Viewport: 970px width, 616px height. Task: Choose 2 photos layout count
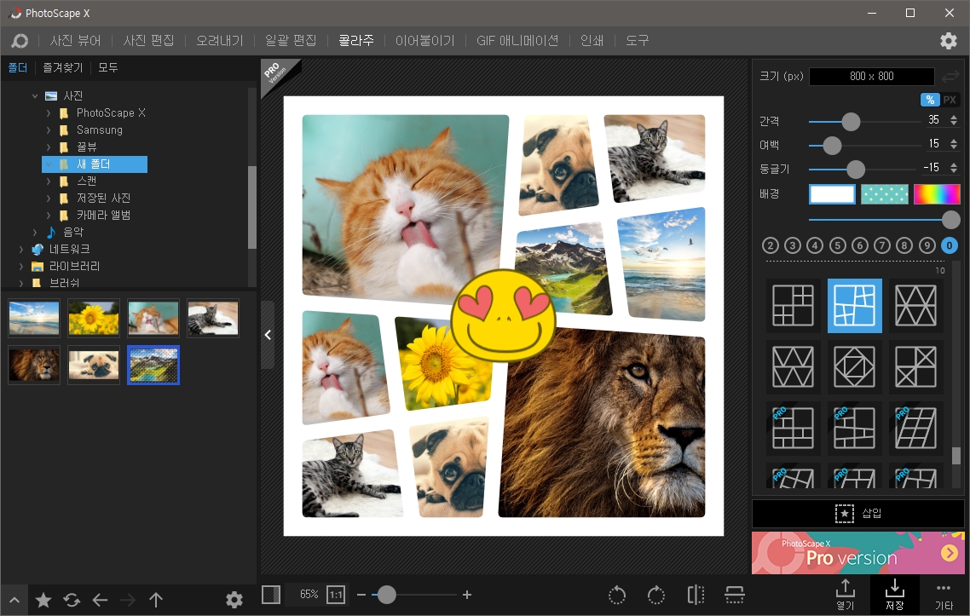[771, 245]
